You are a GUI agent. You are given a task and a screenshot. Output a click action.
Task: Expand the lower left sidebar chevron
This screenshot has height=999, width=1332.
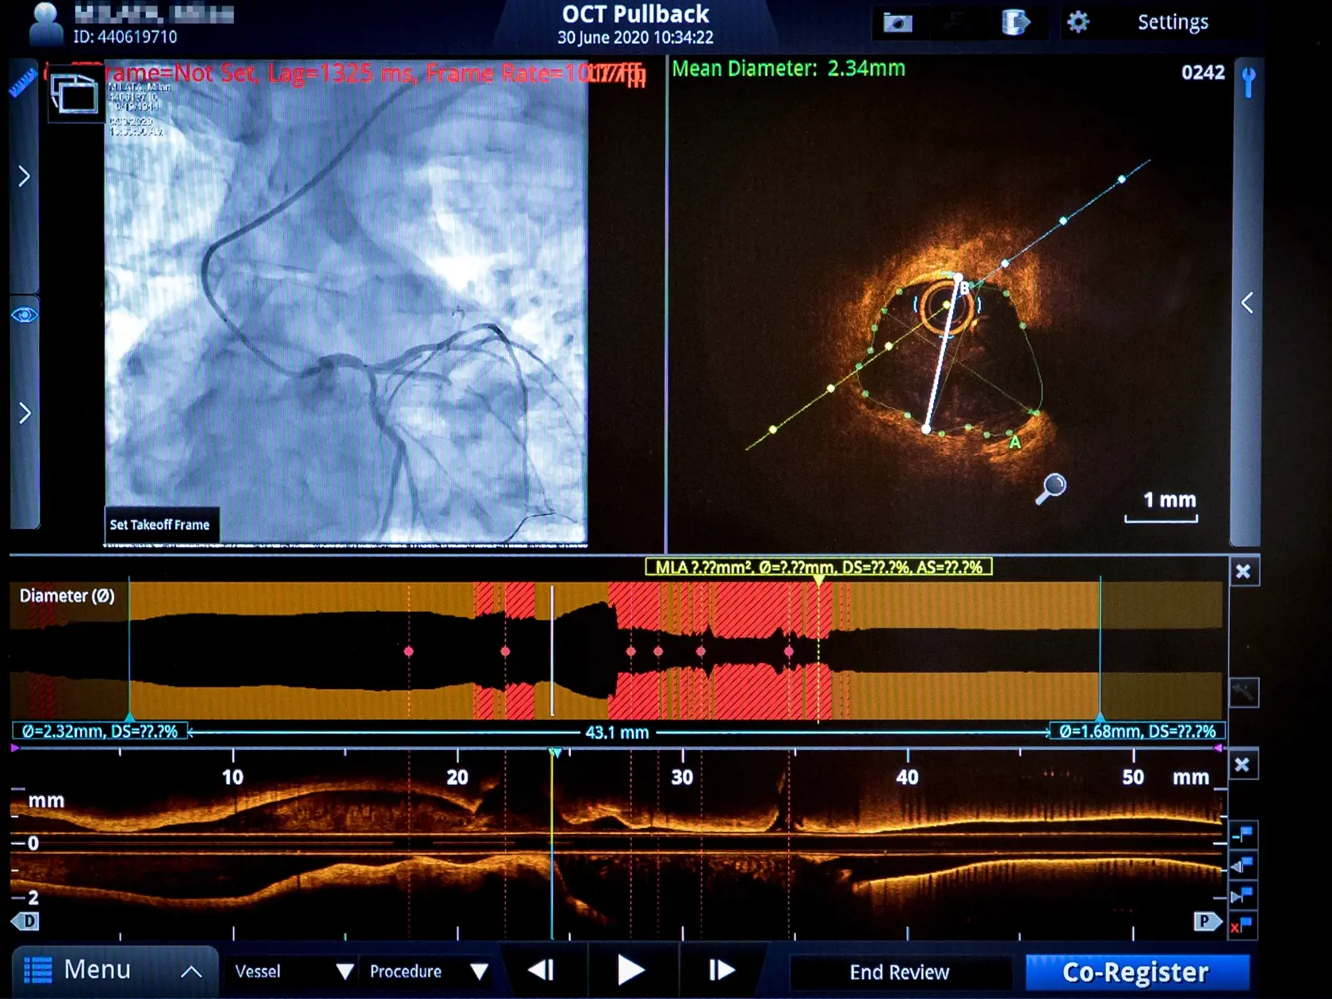click(x=25, y=413)
